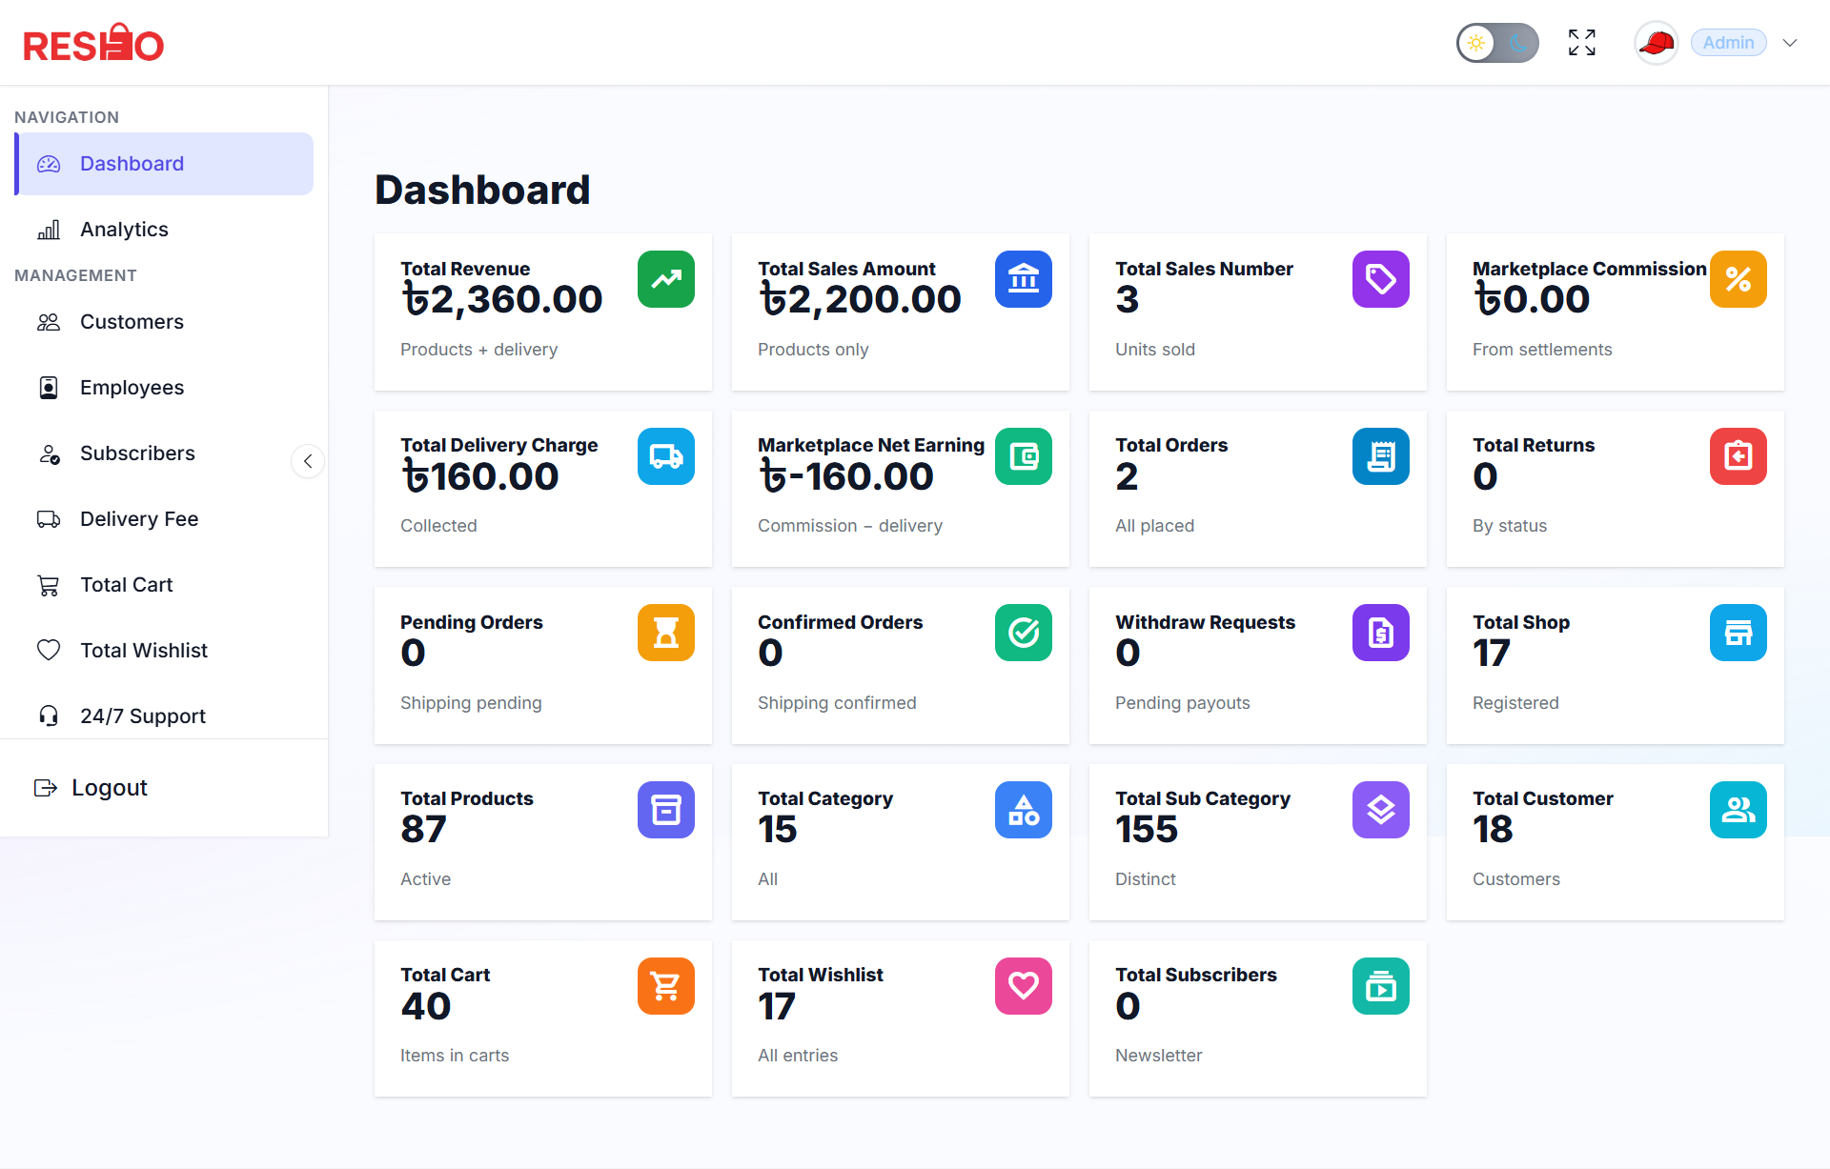Click the fullscreen expand icon

[x=1582, y=43]
